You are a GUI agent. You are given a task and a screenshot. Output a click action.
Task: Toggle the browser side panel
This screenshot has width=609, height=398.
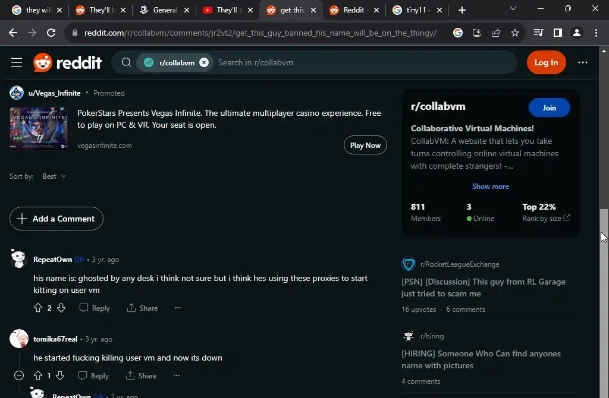tap(558, 33)
